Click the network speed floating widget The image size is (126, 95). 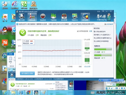click(x=111, y=80)
